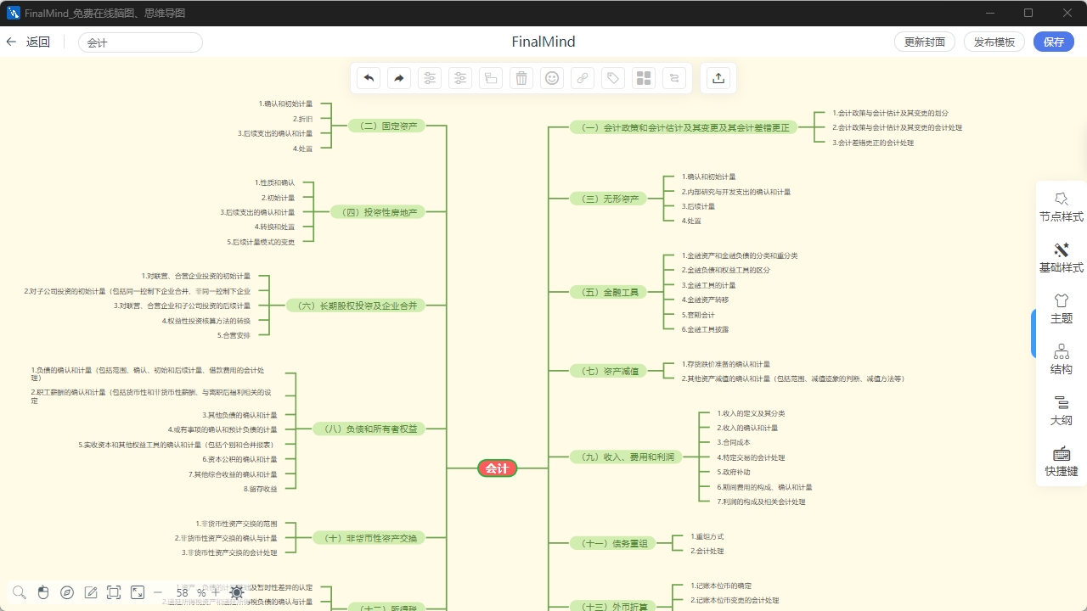The width and height of the screenshot is (1087, 611).
Task: Click the Undo icon in the toolbar
Action: tap(368, 77)
